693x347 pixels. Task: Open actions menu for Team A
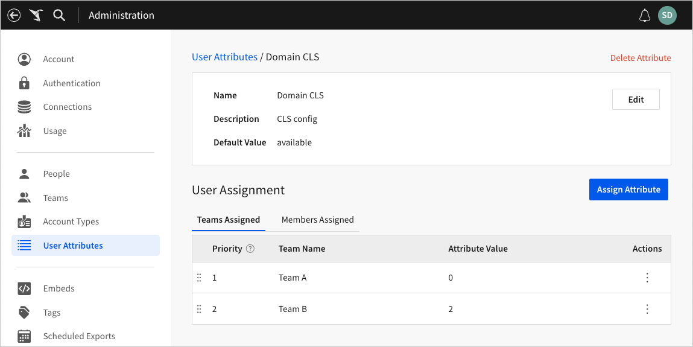[647, 278]
